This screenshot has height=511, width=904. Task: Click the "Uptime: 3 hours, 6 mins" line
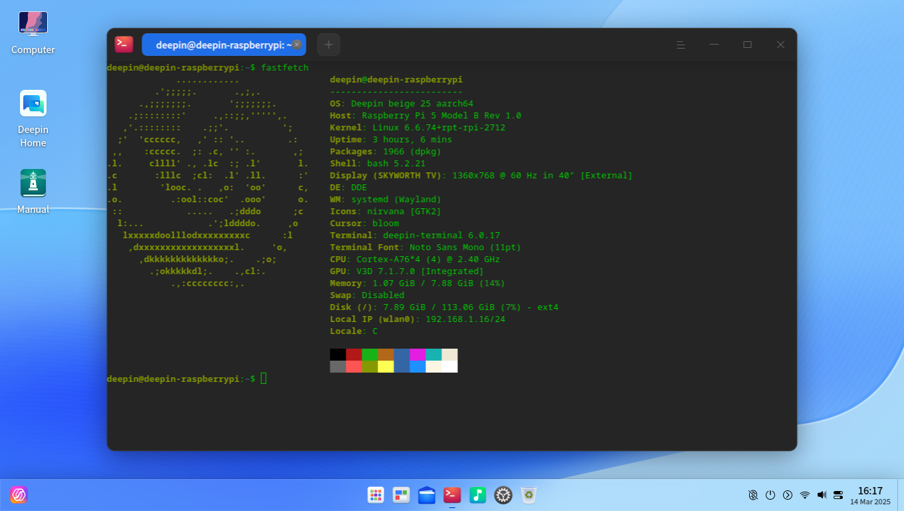click(x=391, y=140)
